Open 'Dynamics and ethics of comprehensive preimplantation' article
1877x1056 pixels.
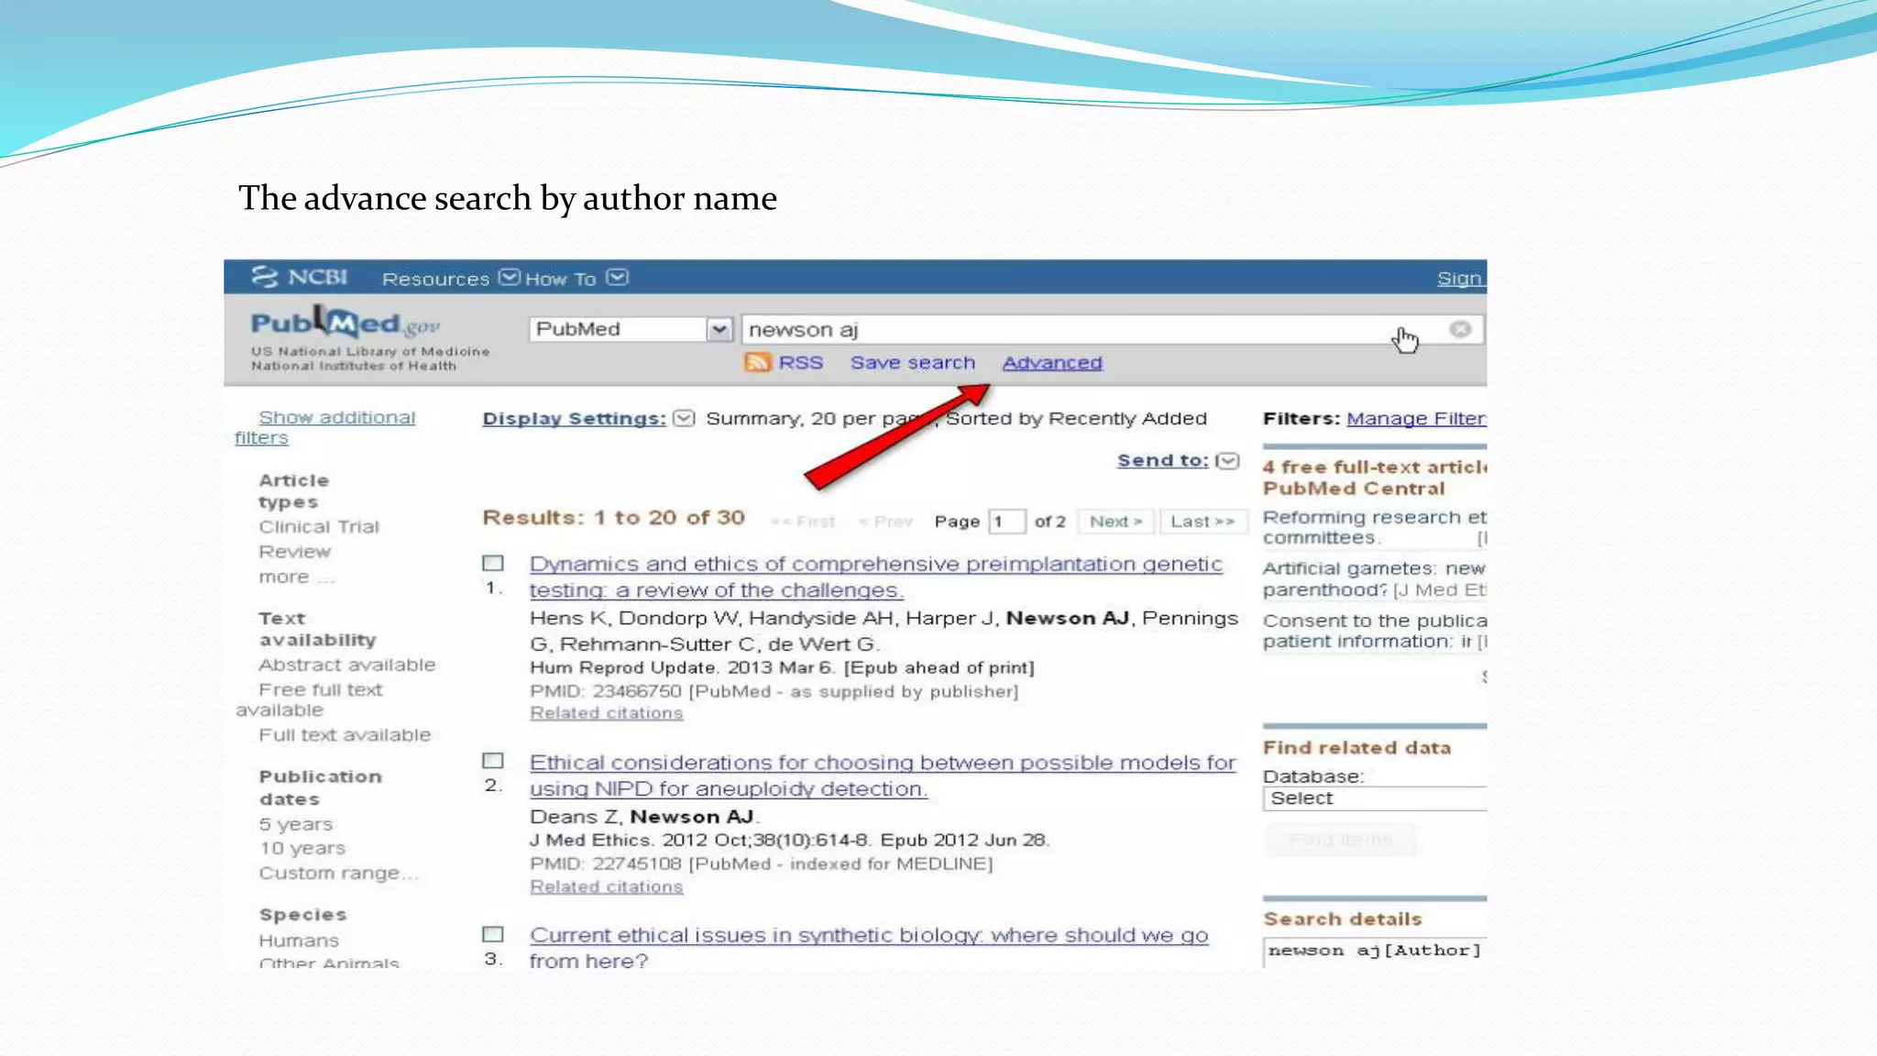click(876, 577)
